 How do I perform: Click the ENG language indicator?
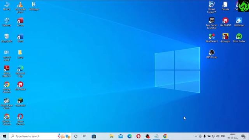coord(223,136)
